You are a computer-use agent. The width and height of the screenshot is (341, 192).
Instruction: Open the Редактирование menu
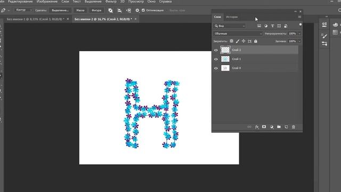tap(20, 2)
